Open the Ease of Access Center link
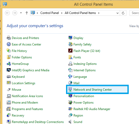The image size is (139, 124). [26, 44]
